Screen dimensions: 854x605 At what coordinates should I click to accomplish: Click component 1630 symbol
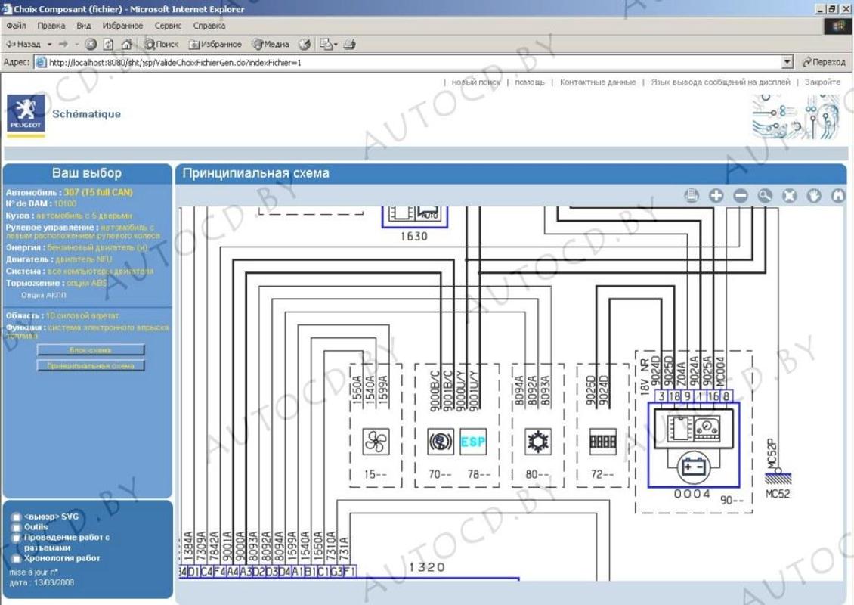pos(414,216)
